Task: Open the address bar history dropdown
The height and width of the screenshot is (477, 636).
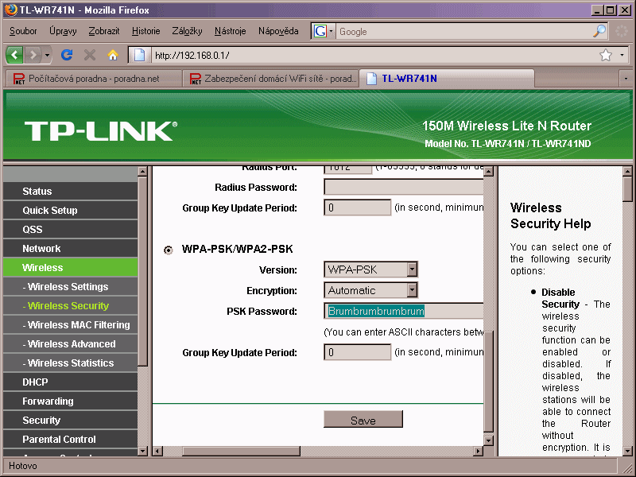Action: coord(622,55)
